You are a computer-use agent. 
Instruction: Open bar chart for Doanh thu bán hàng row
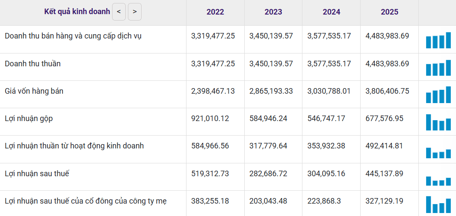coord(438,40)
